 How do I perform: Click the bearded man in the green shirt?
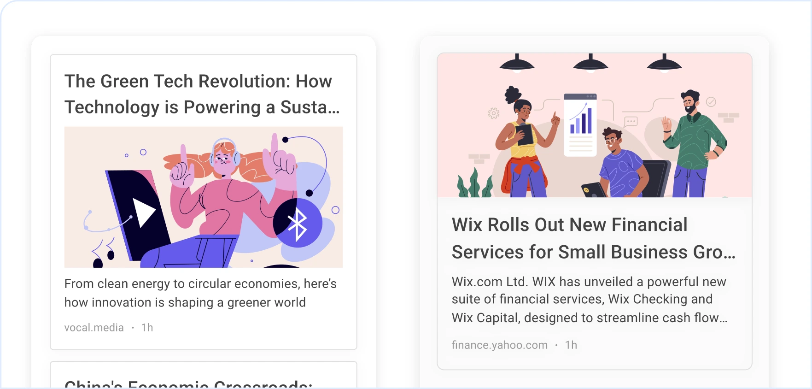coord(693,143)
